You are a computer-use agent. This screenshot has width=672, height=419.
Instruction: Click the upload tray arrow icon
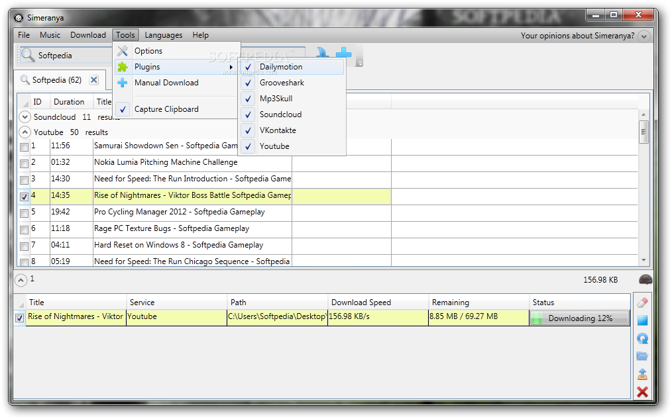tap(642, 374)
